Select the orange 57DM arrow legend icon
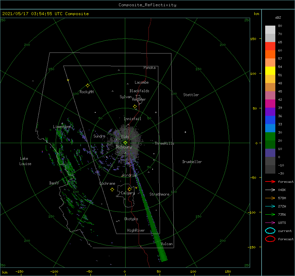The height and width of the screenshot is (276, 295). (270, 198)
